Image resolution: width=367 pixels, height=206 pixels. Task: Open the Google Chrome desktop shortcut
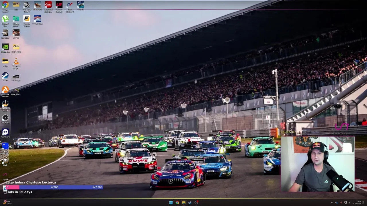(5, 7)
